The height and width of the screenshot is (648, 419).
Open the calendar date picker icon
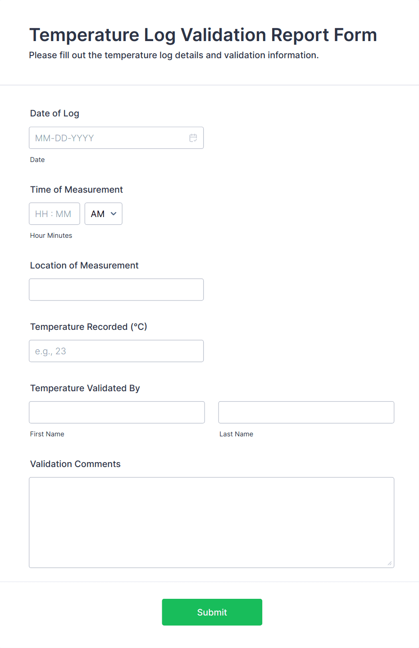tap(193, 138)
